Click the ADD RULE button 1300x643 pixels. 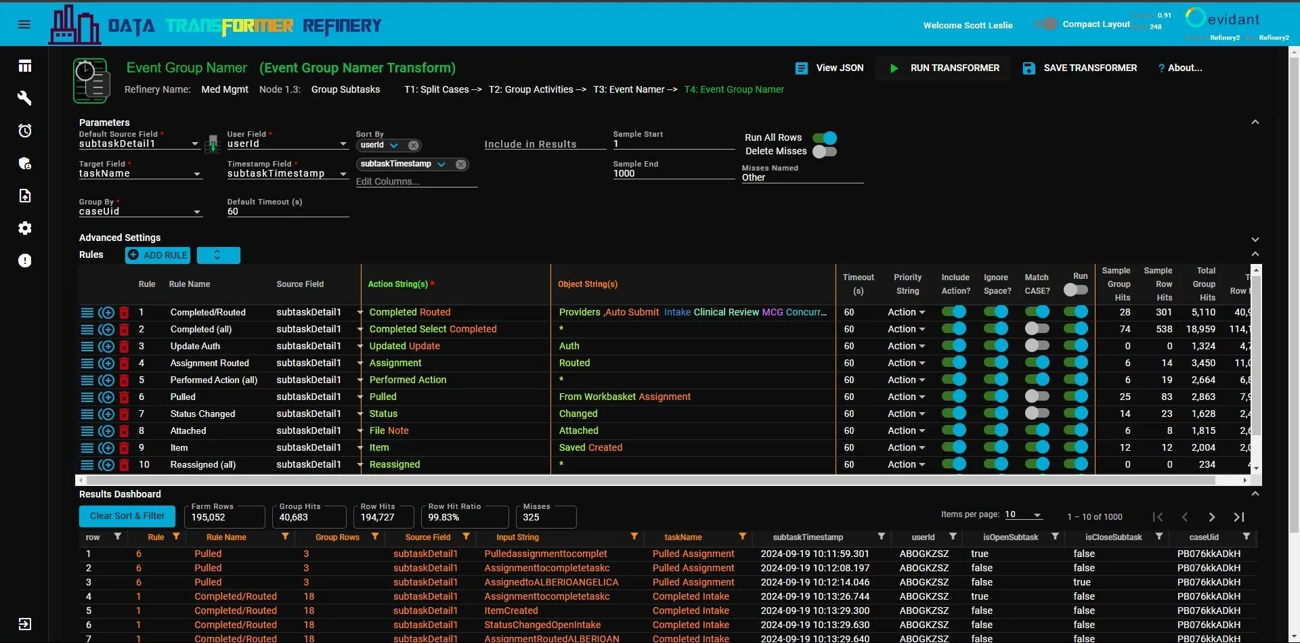(x=158, y=255)
